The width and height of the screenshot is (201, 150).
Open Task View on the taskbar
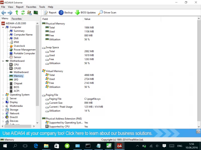tap(25, 146)
